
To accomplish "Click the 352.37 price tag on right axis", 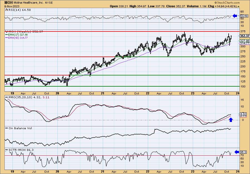I will coord(244,36).
